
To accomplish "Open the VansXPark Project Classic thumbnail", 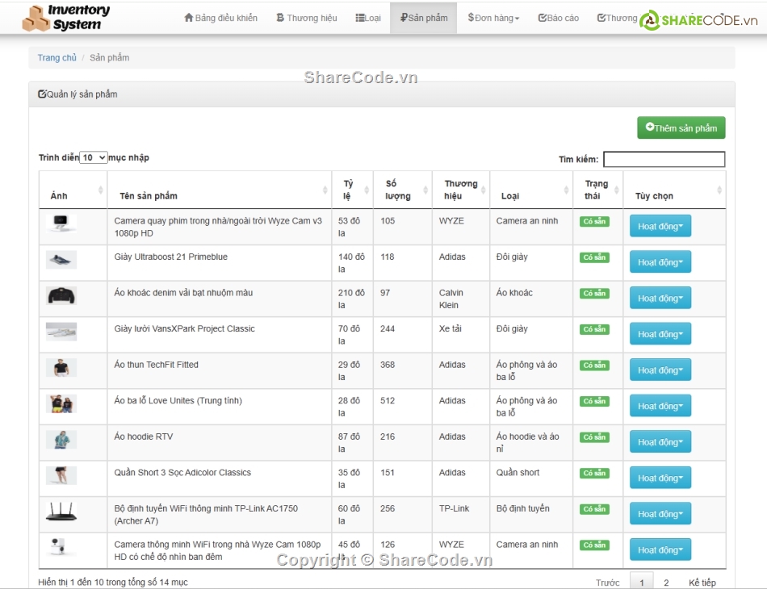I will [x=61, y=332].
